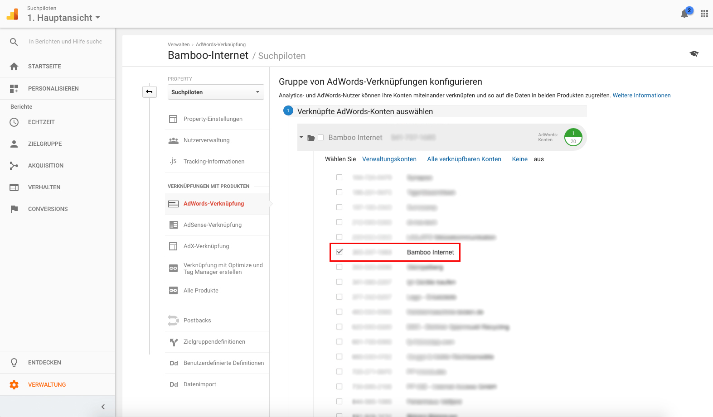
Task: Open the notifications bell
Action: pyautogui.click(x=684, y=14)
